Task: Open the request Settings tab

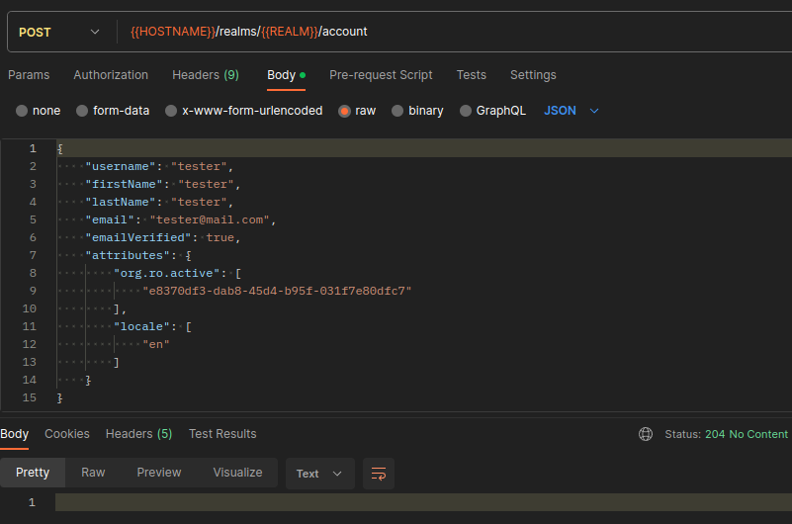Action: tap(533, 75)
